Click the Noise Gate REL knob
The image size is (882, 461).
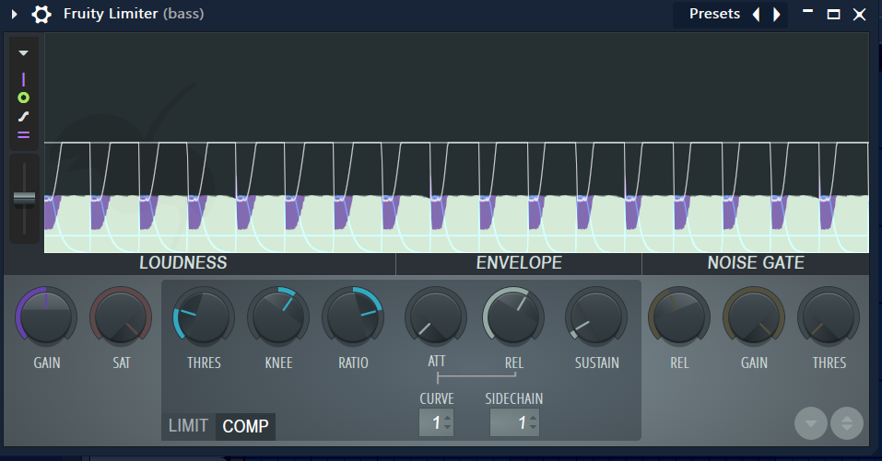[679, 317]
